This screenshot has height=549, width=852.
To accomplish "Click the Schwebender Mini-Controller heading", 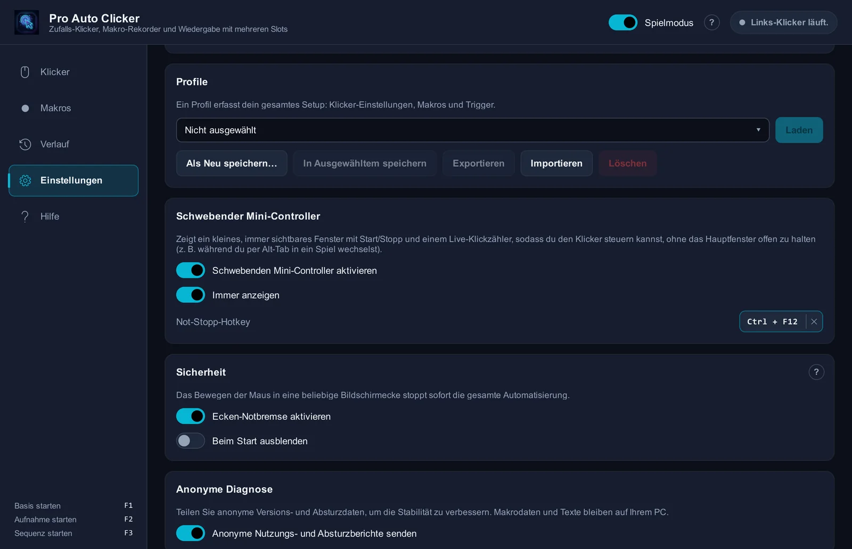I will (x=248, y=216).
